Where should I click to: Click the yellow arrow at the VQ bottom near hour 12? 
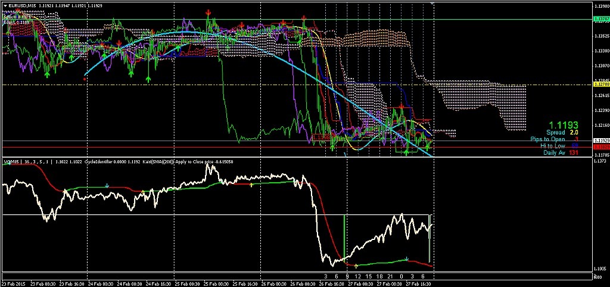click(356, 266)
